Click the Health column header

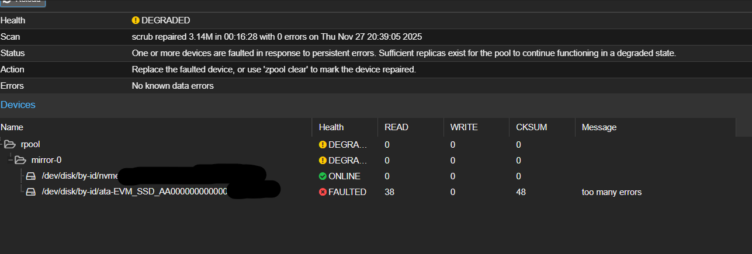tap(331, 127)
